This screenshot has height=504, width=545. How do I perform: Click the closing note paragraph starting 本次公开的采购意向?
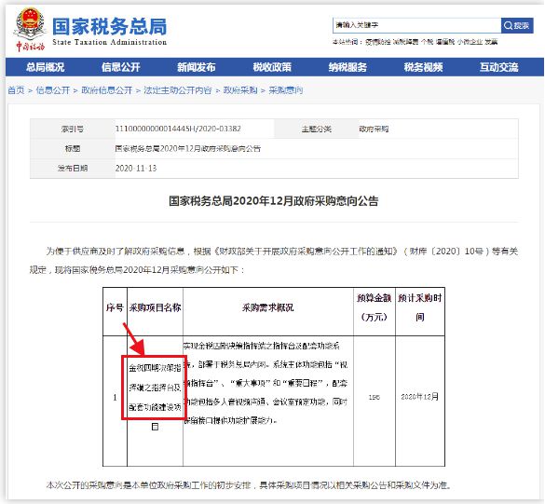249,484
